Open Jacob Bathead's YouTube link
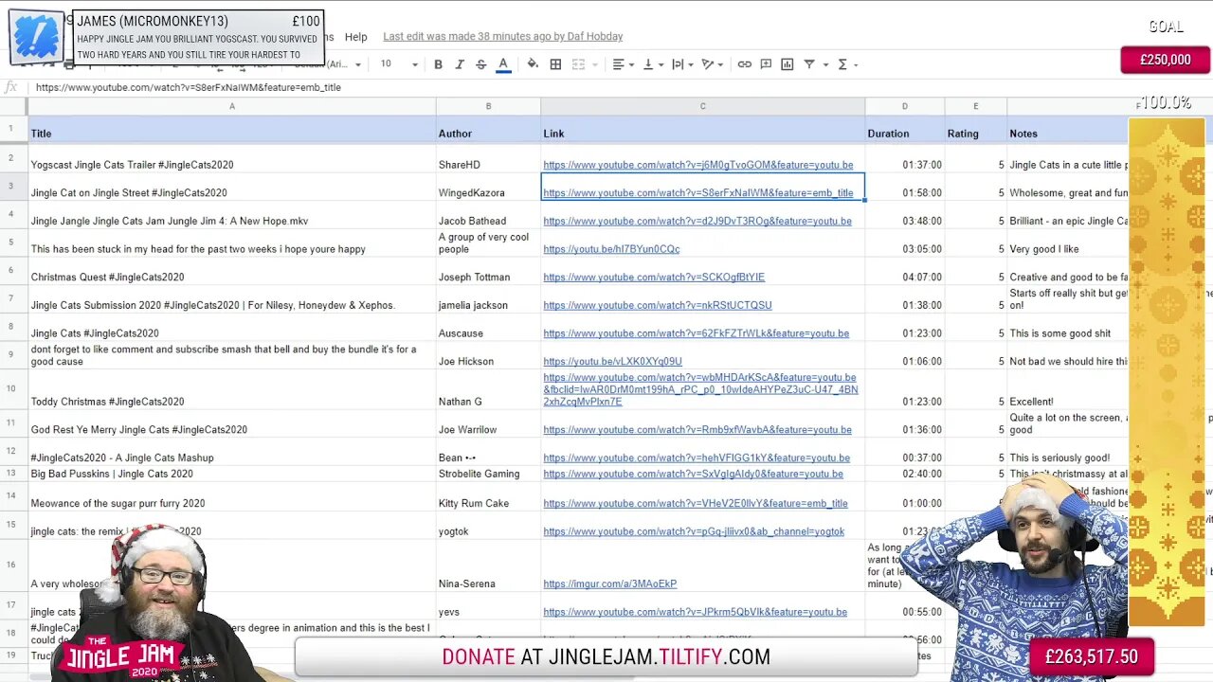1213x682 pixels. tap(697, 222)
